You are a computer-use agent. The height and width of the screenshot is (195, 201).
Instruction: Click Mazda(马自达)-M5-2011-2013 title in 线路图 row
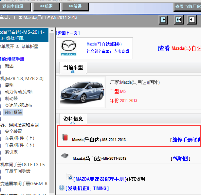click(100, 159)
